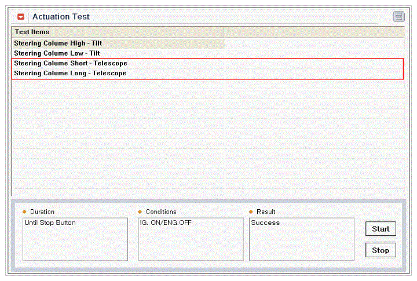Image resolution: width=417 pixels, height=281 pixels.
Task: Choose Steering Colume Long - Telescope row
Action: pyautogui.click(x=70, y=74)
